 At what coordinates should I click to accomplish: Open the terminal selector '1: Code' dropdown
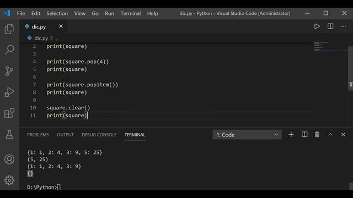click(x=247, y=135)
